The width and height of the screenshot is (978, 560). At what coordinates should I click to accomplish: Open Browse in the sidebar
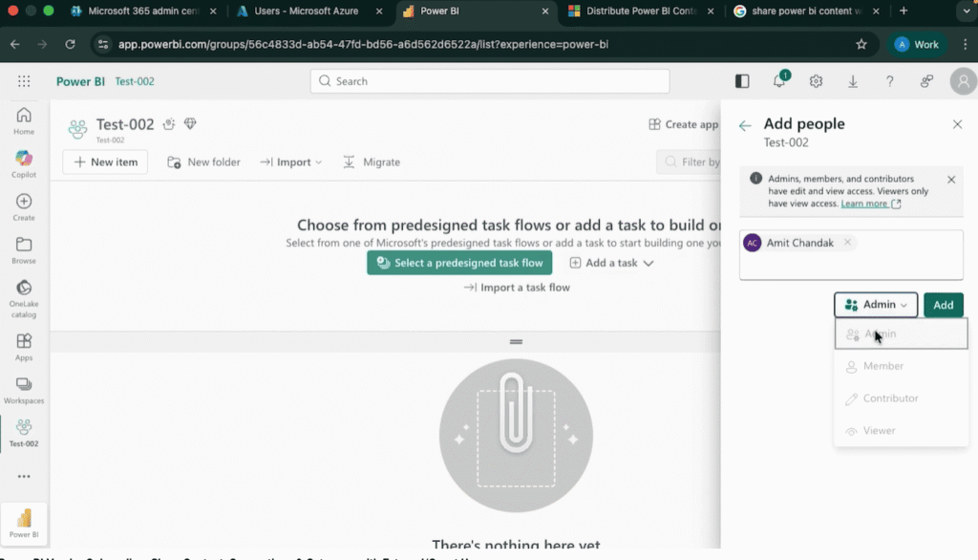tap(24, 250)
